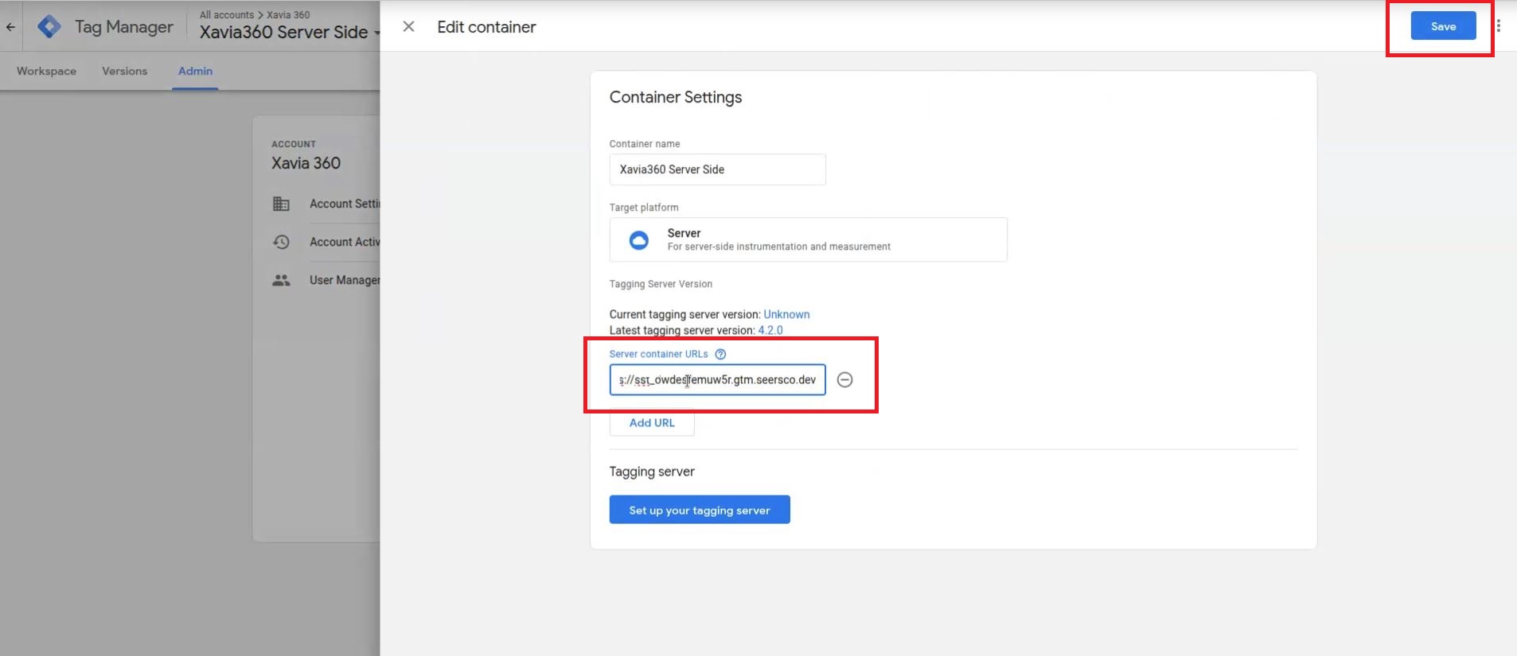This screenshot has height=656, width=1517.
Task: Set up your tagging server
Action: pyautogui.click(x=700, y=510)
